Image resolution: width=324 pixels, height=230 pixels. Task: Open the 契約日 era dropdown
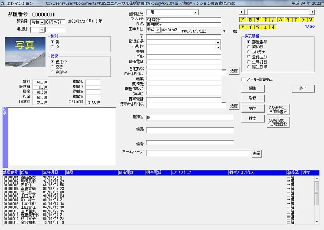coord(43,23)
